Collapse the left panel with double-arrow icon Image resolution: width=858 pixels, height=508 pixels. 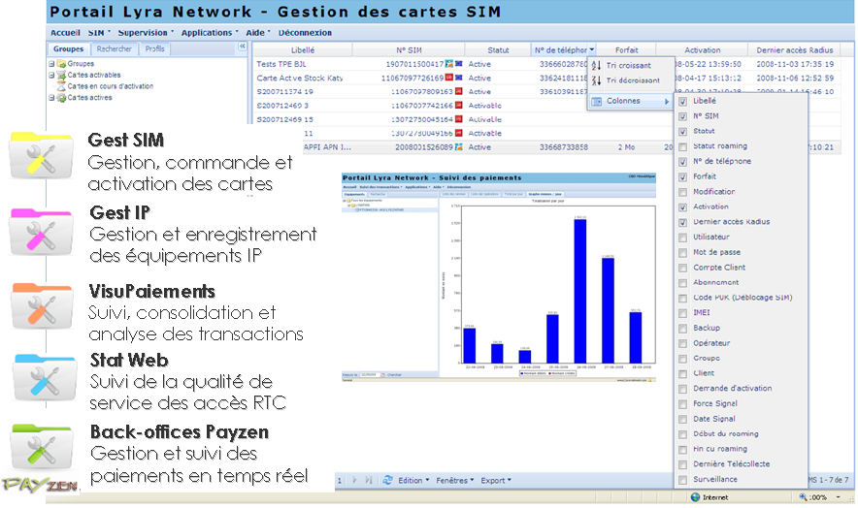(242, 47)
